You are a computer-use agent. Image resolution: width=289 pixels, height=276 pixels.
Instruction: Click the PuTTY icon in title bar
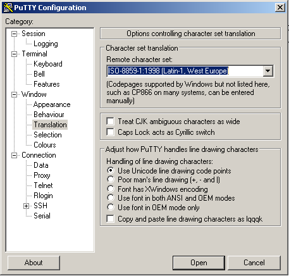(8, 8)
